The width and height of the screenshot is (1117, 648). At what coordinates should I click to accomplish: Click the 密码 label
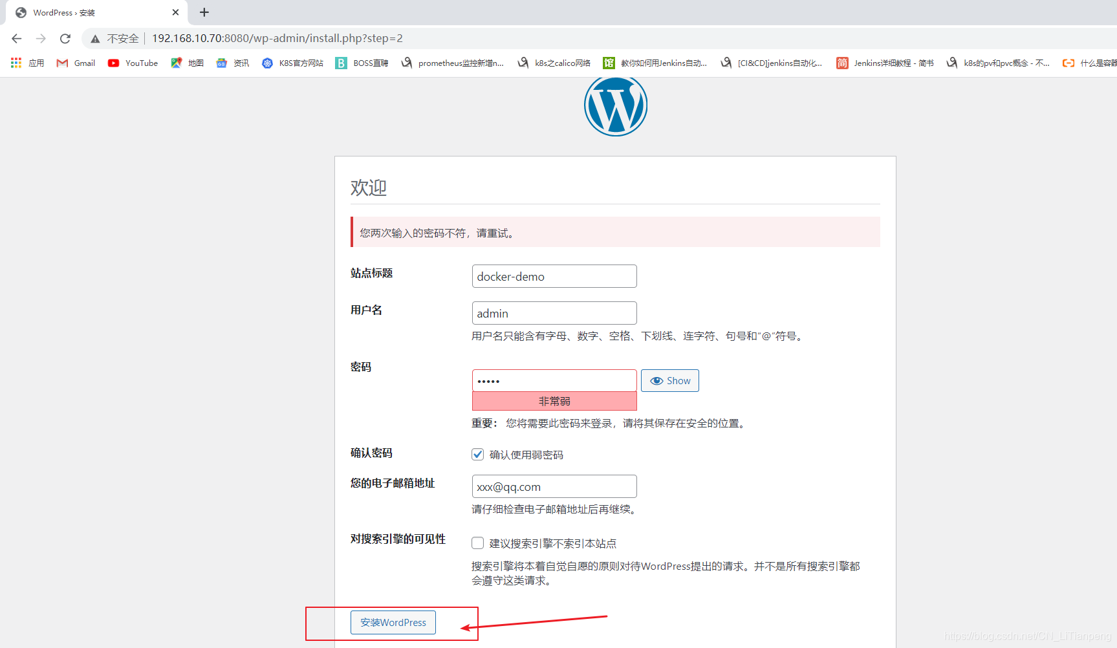click(x=361, y=367)
